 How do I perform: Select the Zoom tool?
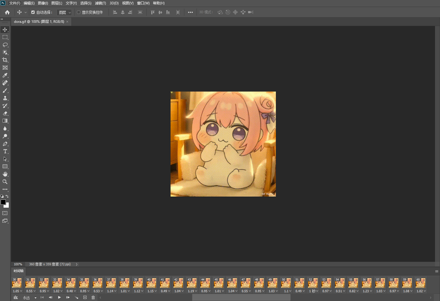coord(5,182)
